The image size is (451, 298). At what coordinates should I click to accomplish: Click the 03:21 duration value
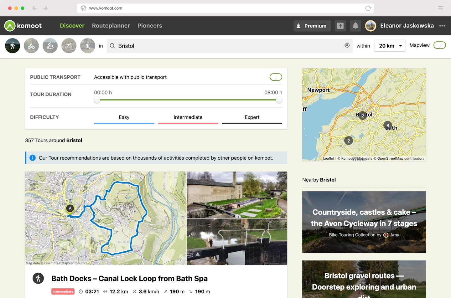click(x=92, y=291)
